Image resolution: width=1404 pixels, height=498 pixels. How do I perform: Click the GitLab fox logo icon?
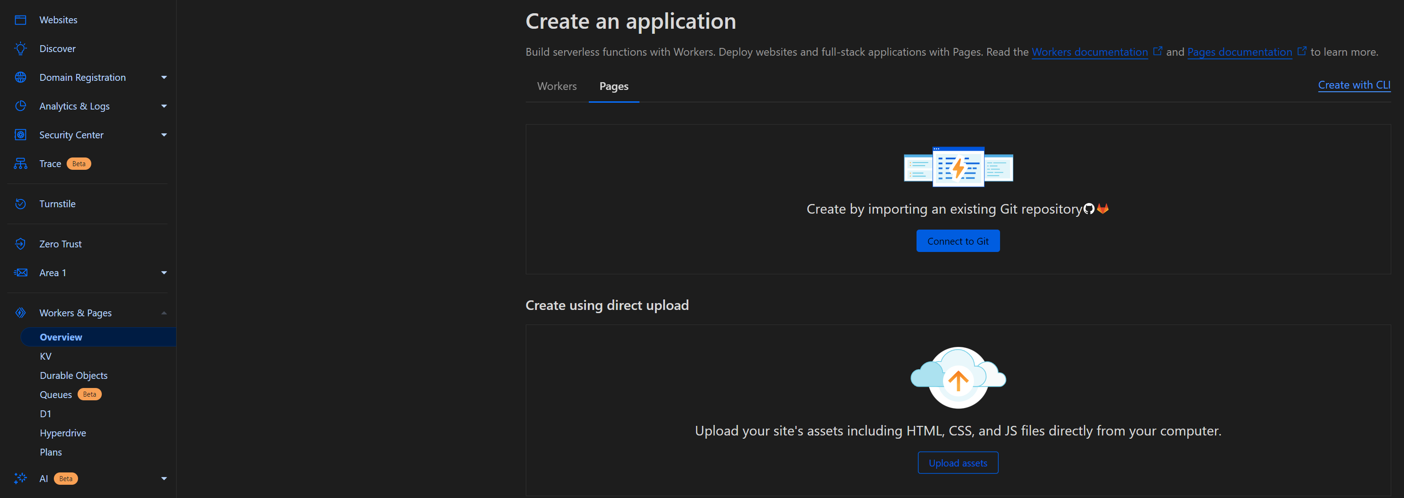point(1103,209)
